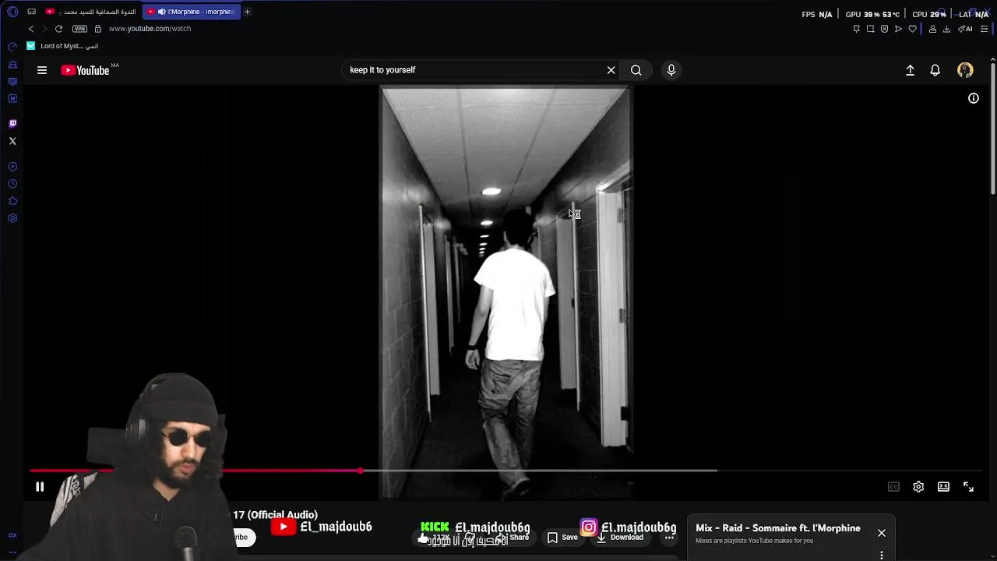Pause the video with the pause button

(x=40, y=487)
